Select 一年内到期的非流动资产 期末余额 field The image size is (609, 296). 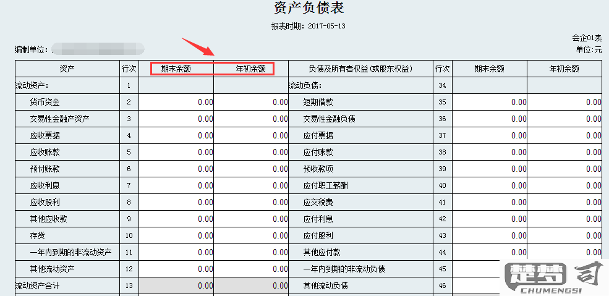point(176,252)
